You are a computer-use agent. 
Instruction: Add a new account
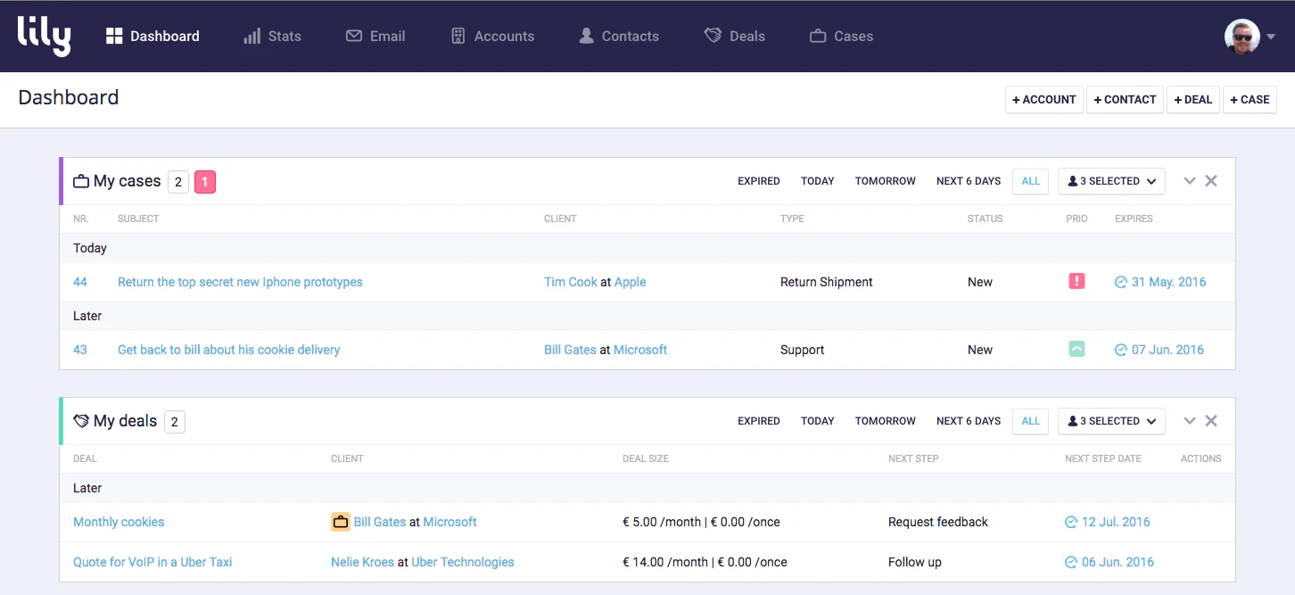coord(1044,100)
